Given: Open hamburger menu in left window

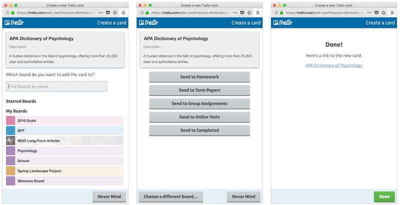Looking at the screenshot, I should pyautogui.click(x=123, y=12).
